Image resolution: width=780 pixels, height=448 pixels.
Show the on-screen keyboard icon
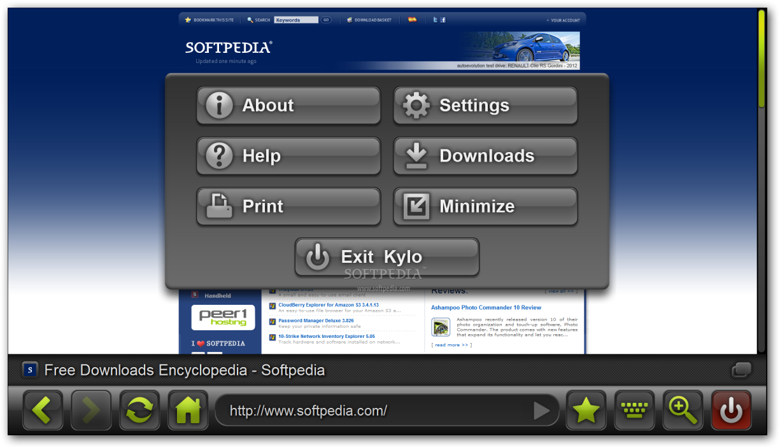(x=635, y=410)
